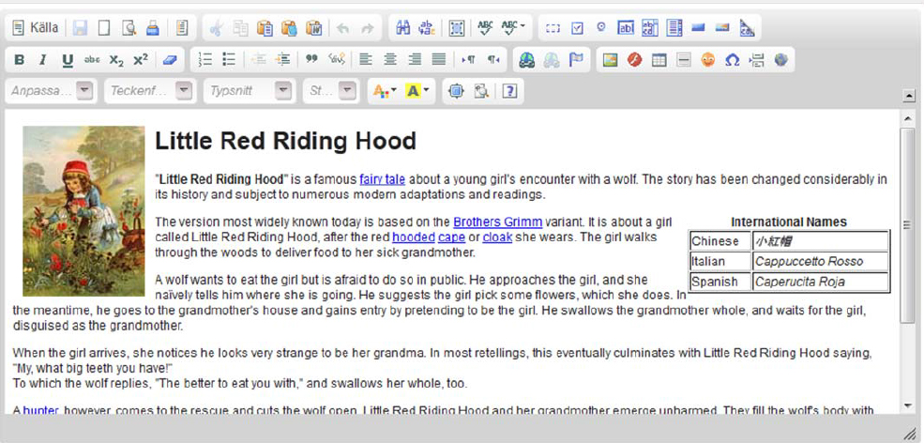Screen dimensions: 924x443
Task: Insert a special character with the omega icon
Action: [x=732, y=59]
